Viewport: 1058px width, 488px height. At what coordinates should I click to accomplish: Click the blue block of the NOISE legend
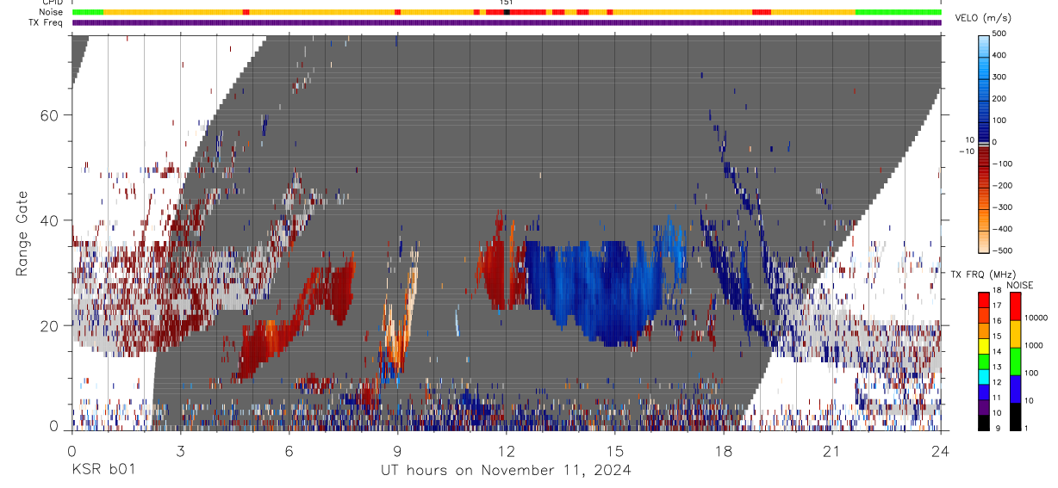tap(1015, 389)
